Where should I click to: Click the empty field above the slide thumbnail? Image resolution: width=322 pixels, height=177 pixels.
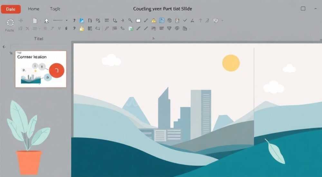[x=39, y=46]
